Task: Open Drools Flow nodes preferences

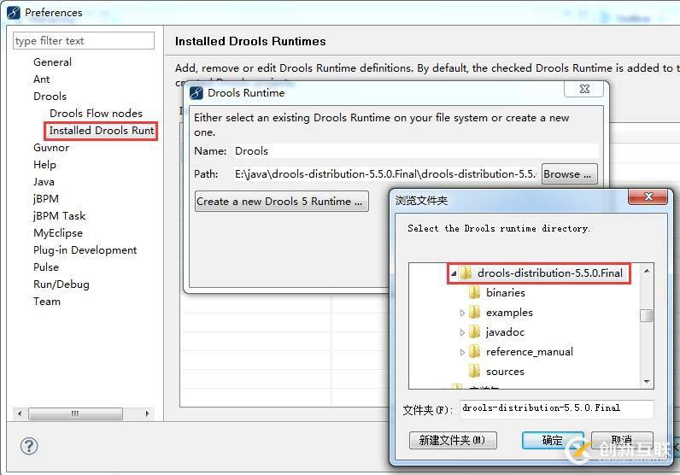Action: click(x=96, y=114)
